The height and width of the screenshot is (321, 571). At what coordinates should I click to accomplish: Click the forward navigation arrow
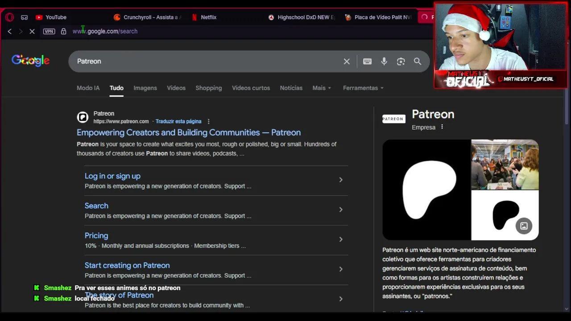21,31
